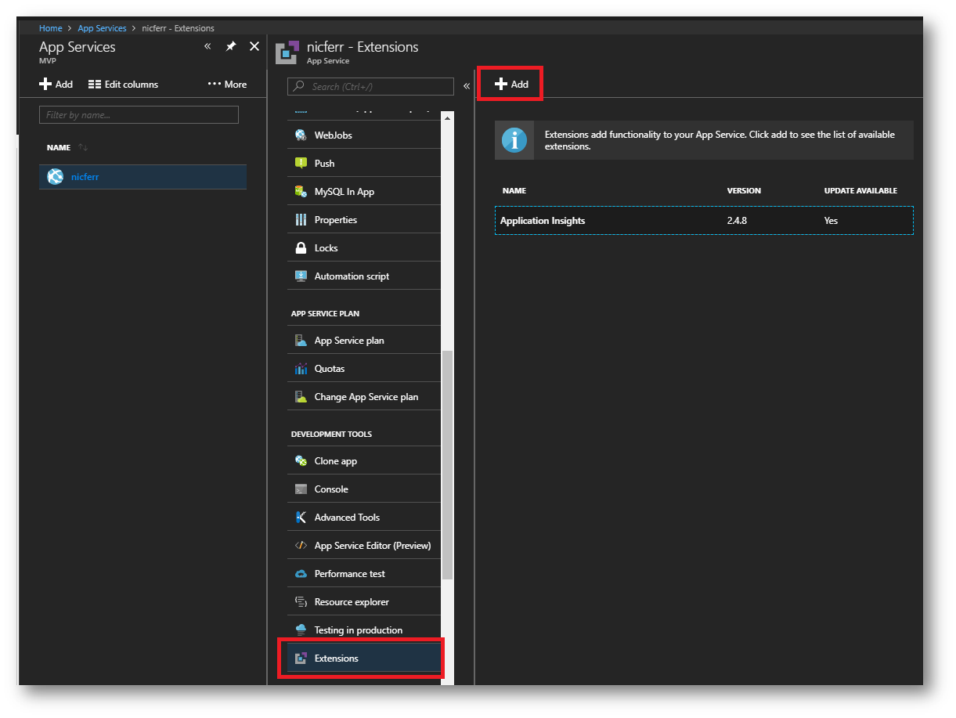Click the MySQL In App icon
This screenshot has height=718, width=956.
[x=301, y=192]
